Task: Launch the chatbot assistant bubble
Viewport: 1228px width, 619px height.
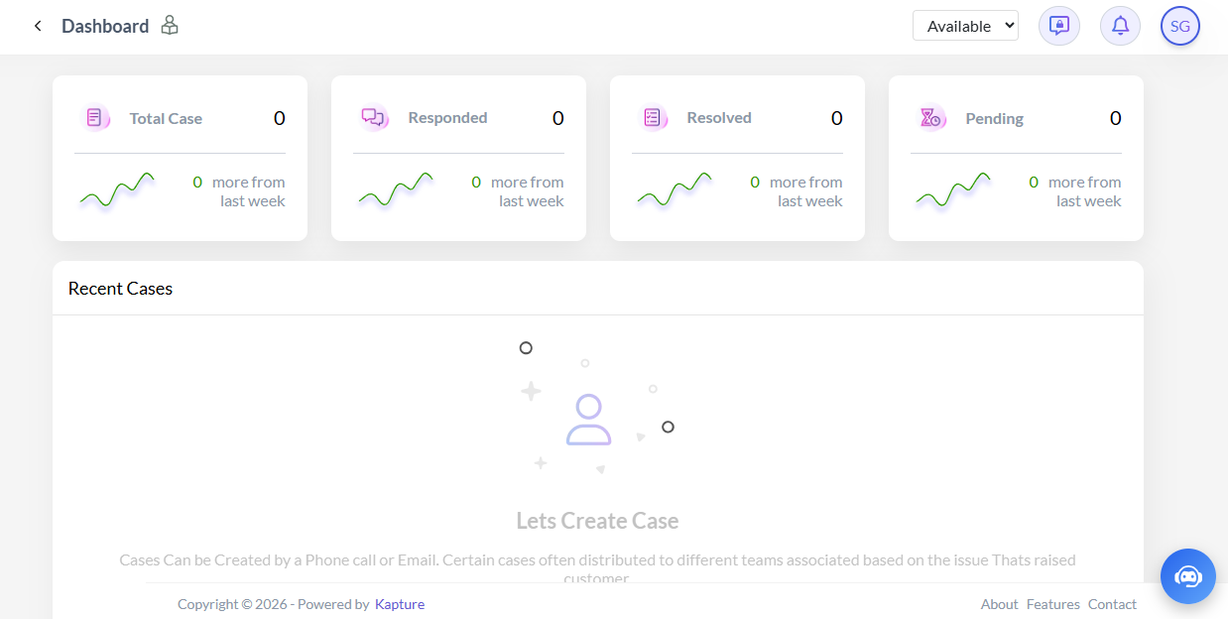Action: point(1187,576)
